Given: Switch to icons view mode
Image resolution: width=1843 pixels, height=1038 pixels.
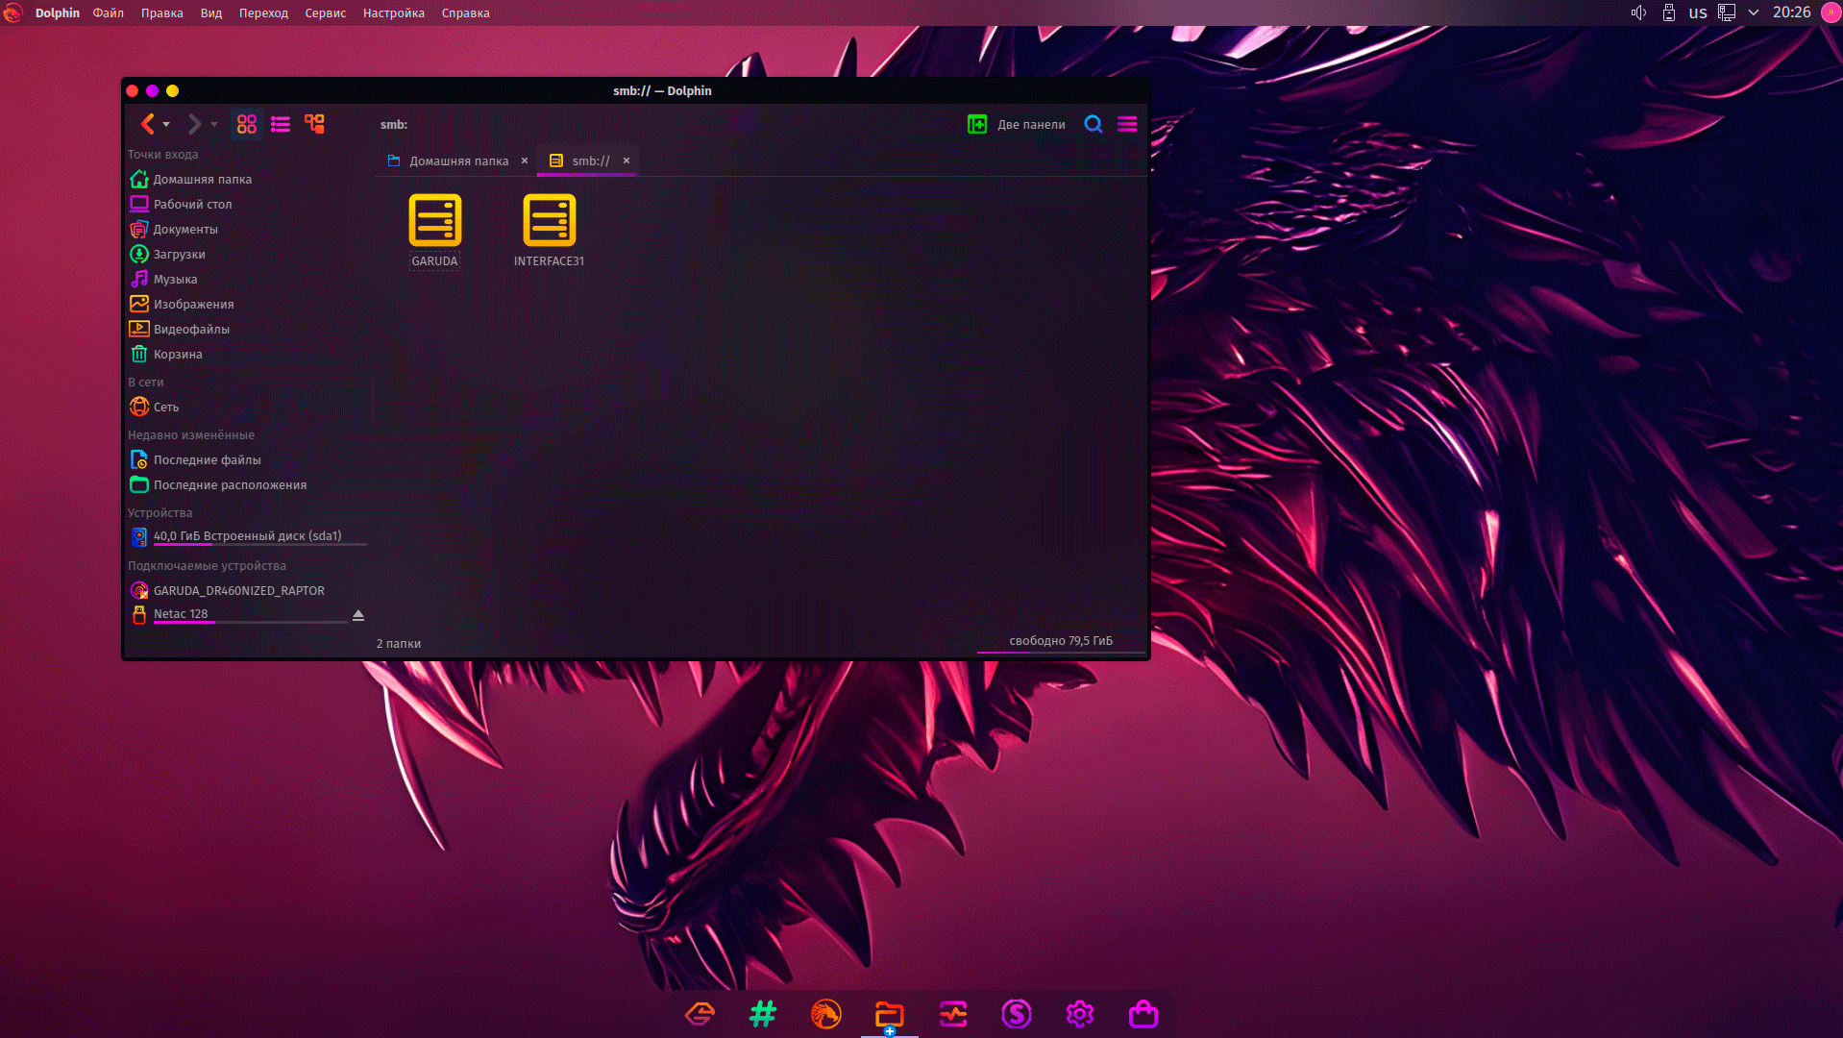Looking at the screenshot, I should click(247, 124).
